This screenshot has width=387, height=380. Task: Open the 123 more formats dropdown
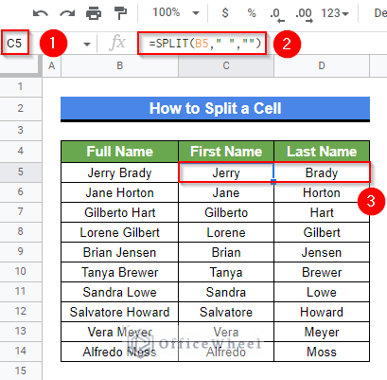(335, 13)
